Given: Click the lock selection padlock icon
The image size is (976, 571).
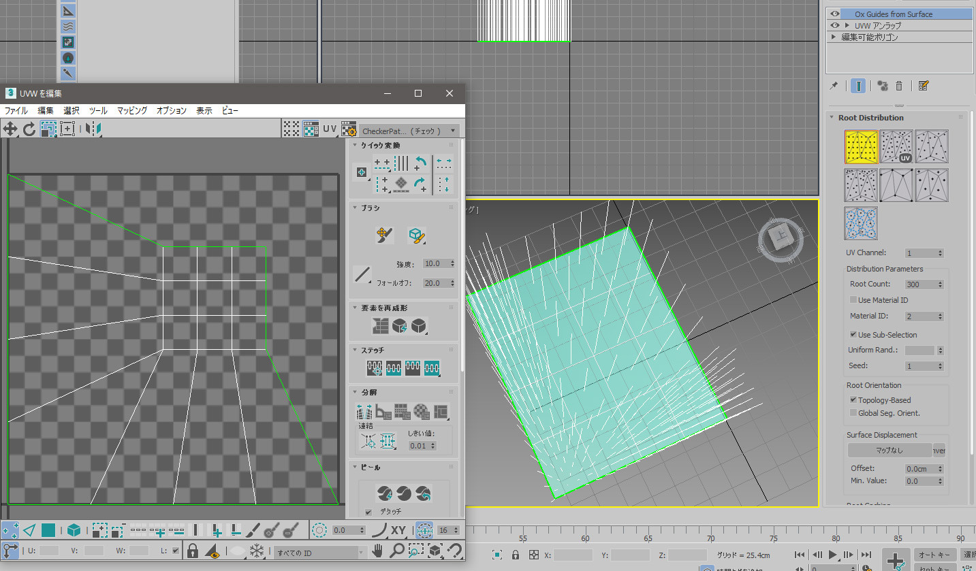Looking at the screenshot, I should [193, 551].
